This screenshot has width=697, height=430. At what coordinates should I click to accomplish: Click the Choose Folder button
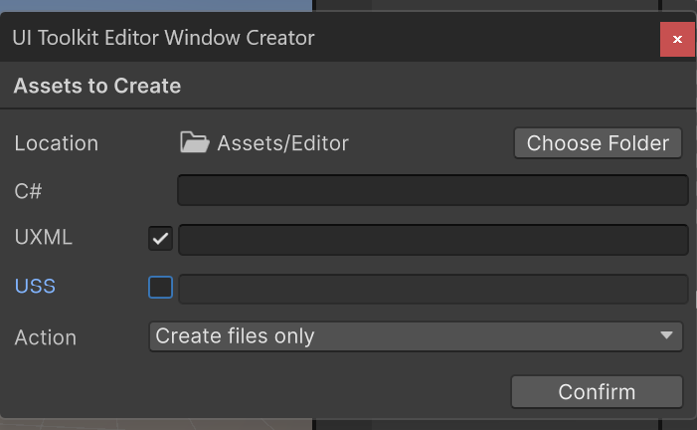click(598, 143)
